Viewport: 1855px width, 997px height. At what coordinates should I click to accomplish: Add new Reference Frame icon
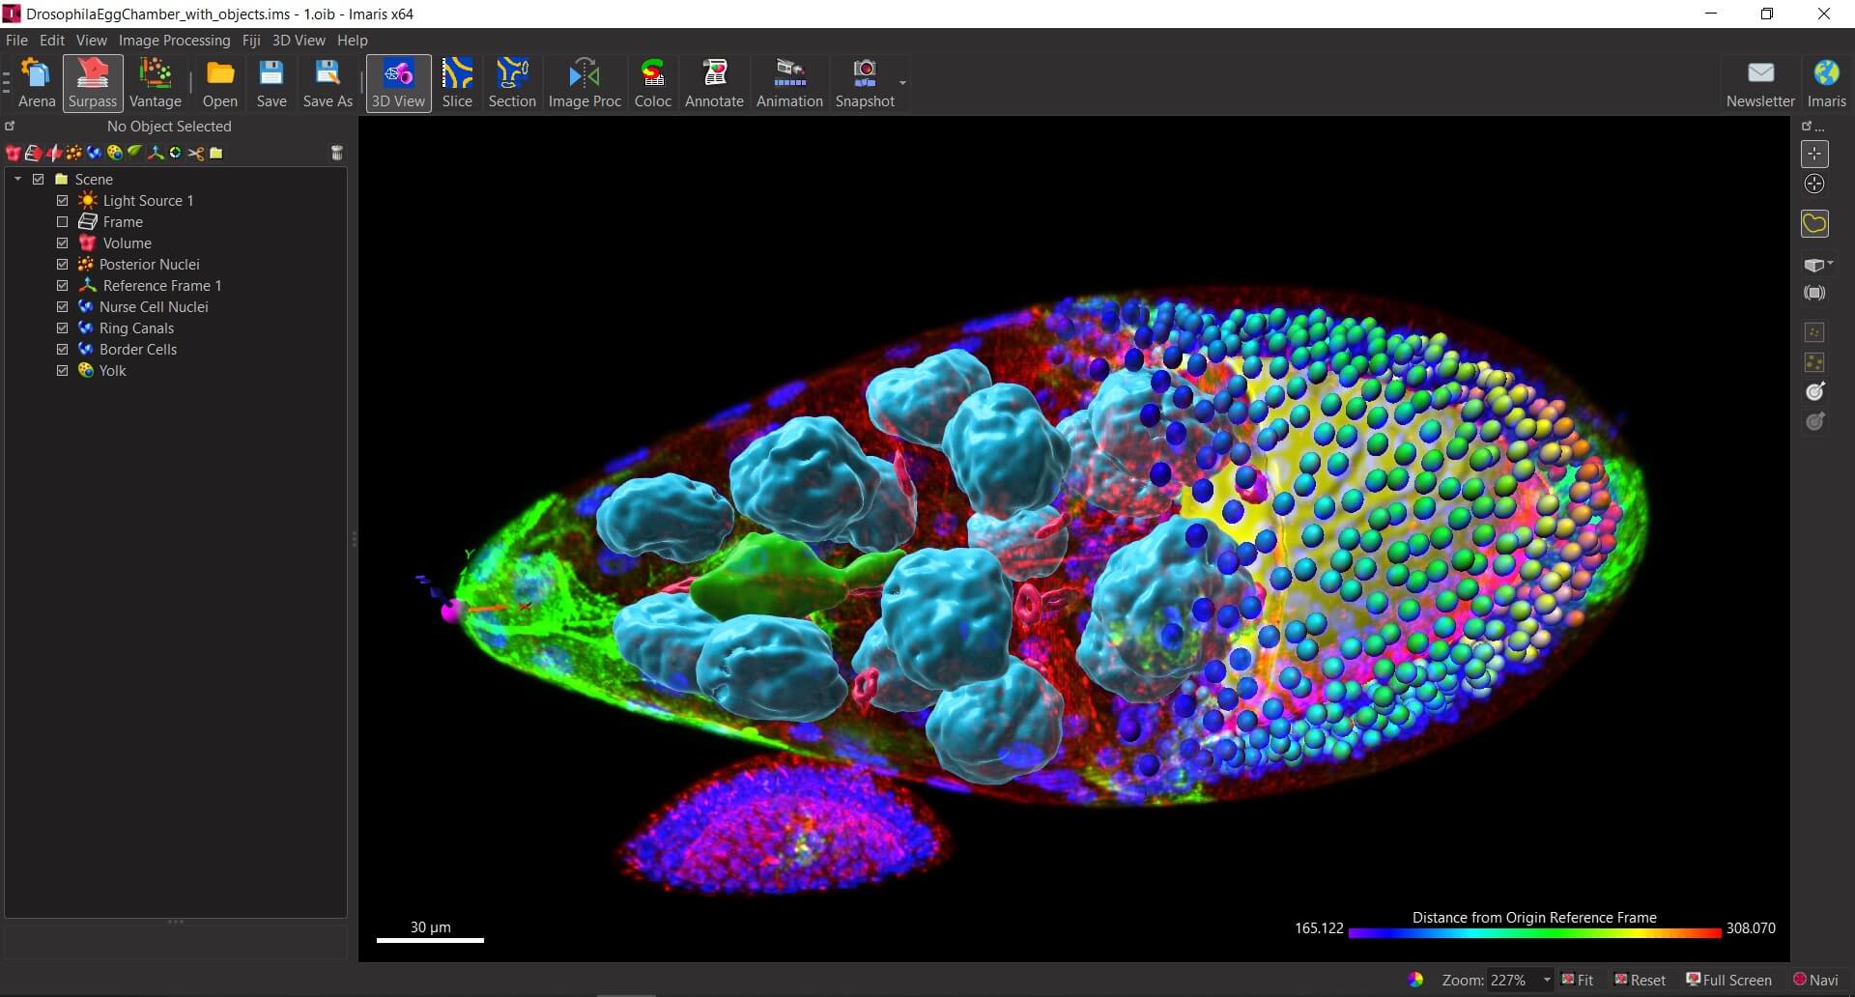(x=155, y=153)
